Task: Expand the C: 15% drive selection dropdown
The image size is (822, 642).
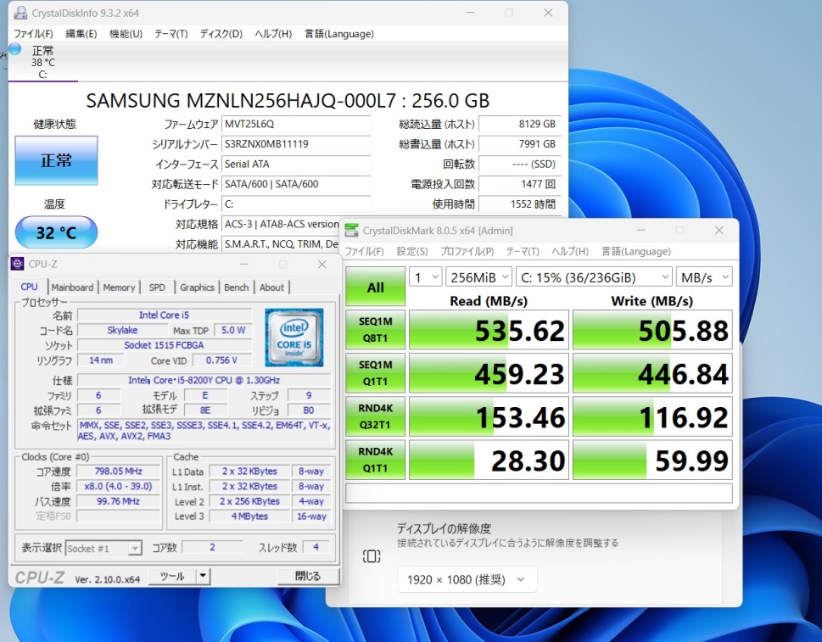Action: click(594, 277)
